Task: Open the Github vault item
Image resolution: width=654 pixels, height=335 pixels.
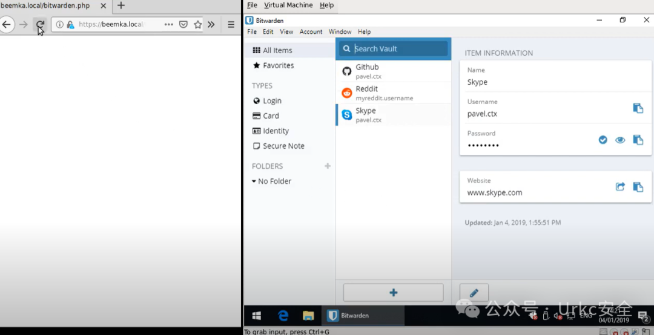Action: (394, 71)
